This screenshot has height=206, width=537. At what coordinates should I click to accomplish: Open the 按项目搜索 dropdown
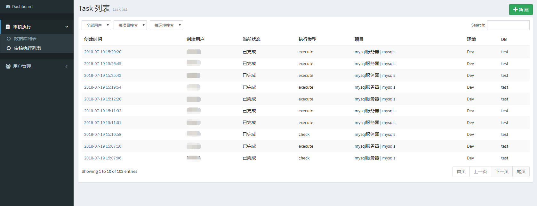point(130,25)
